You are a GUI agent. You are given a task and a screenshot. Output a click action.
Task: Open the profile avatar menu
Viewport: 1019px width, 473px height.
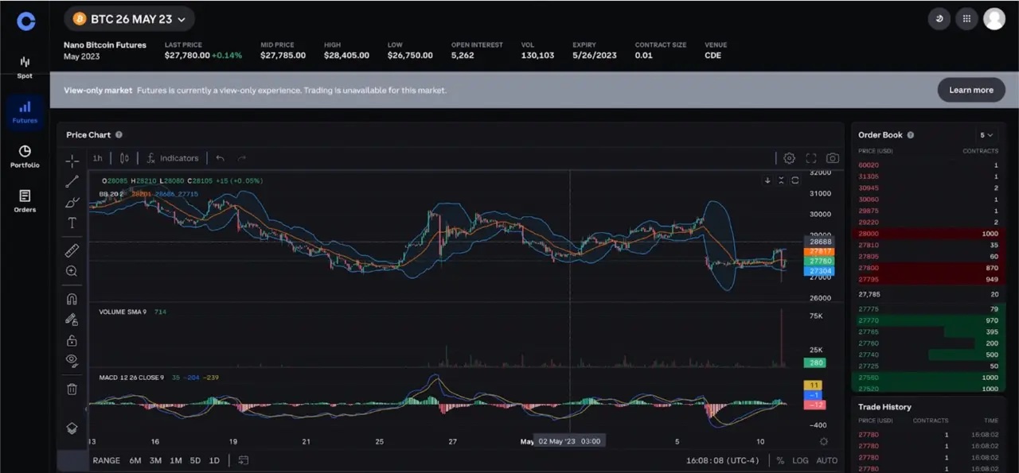(x=994, y=17)
